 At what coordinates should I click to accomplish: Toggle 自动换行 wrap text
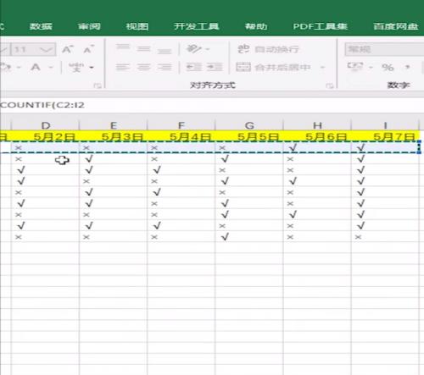coord(268,49)
